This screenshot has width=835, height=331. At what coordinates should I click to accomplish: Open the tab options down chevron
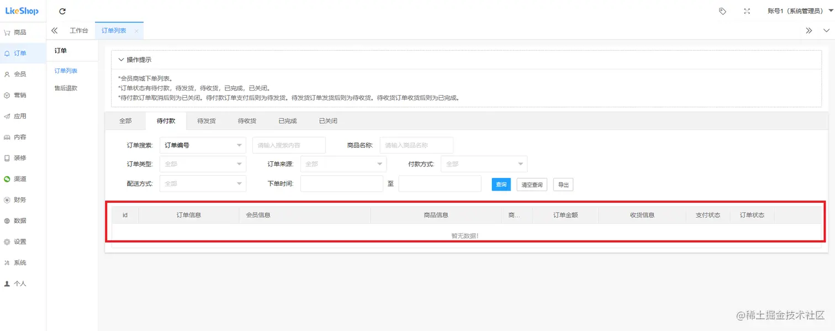click(826, 30)
